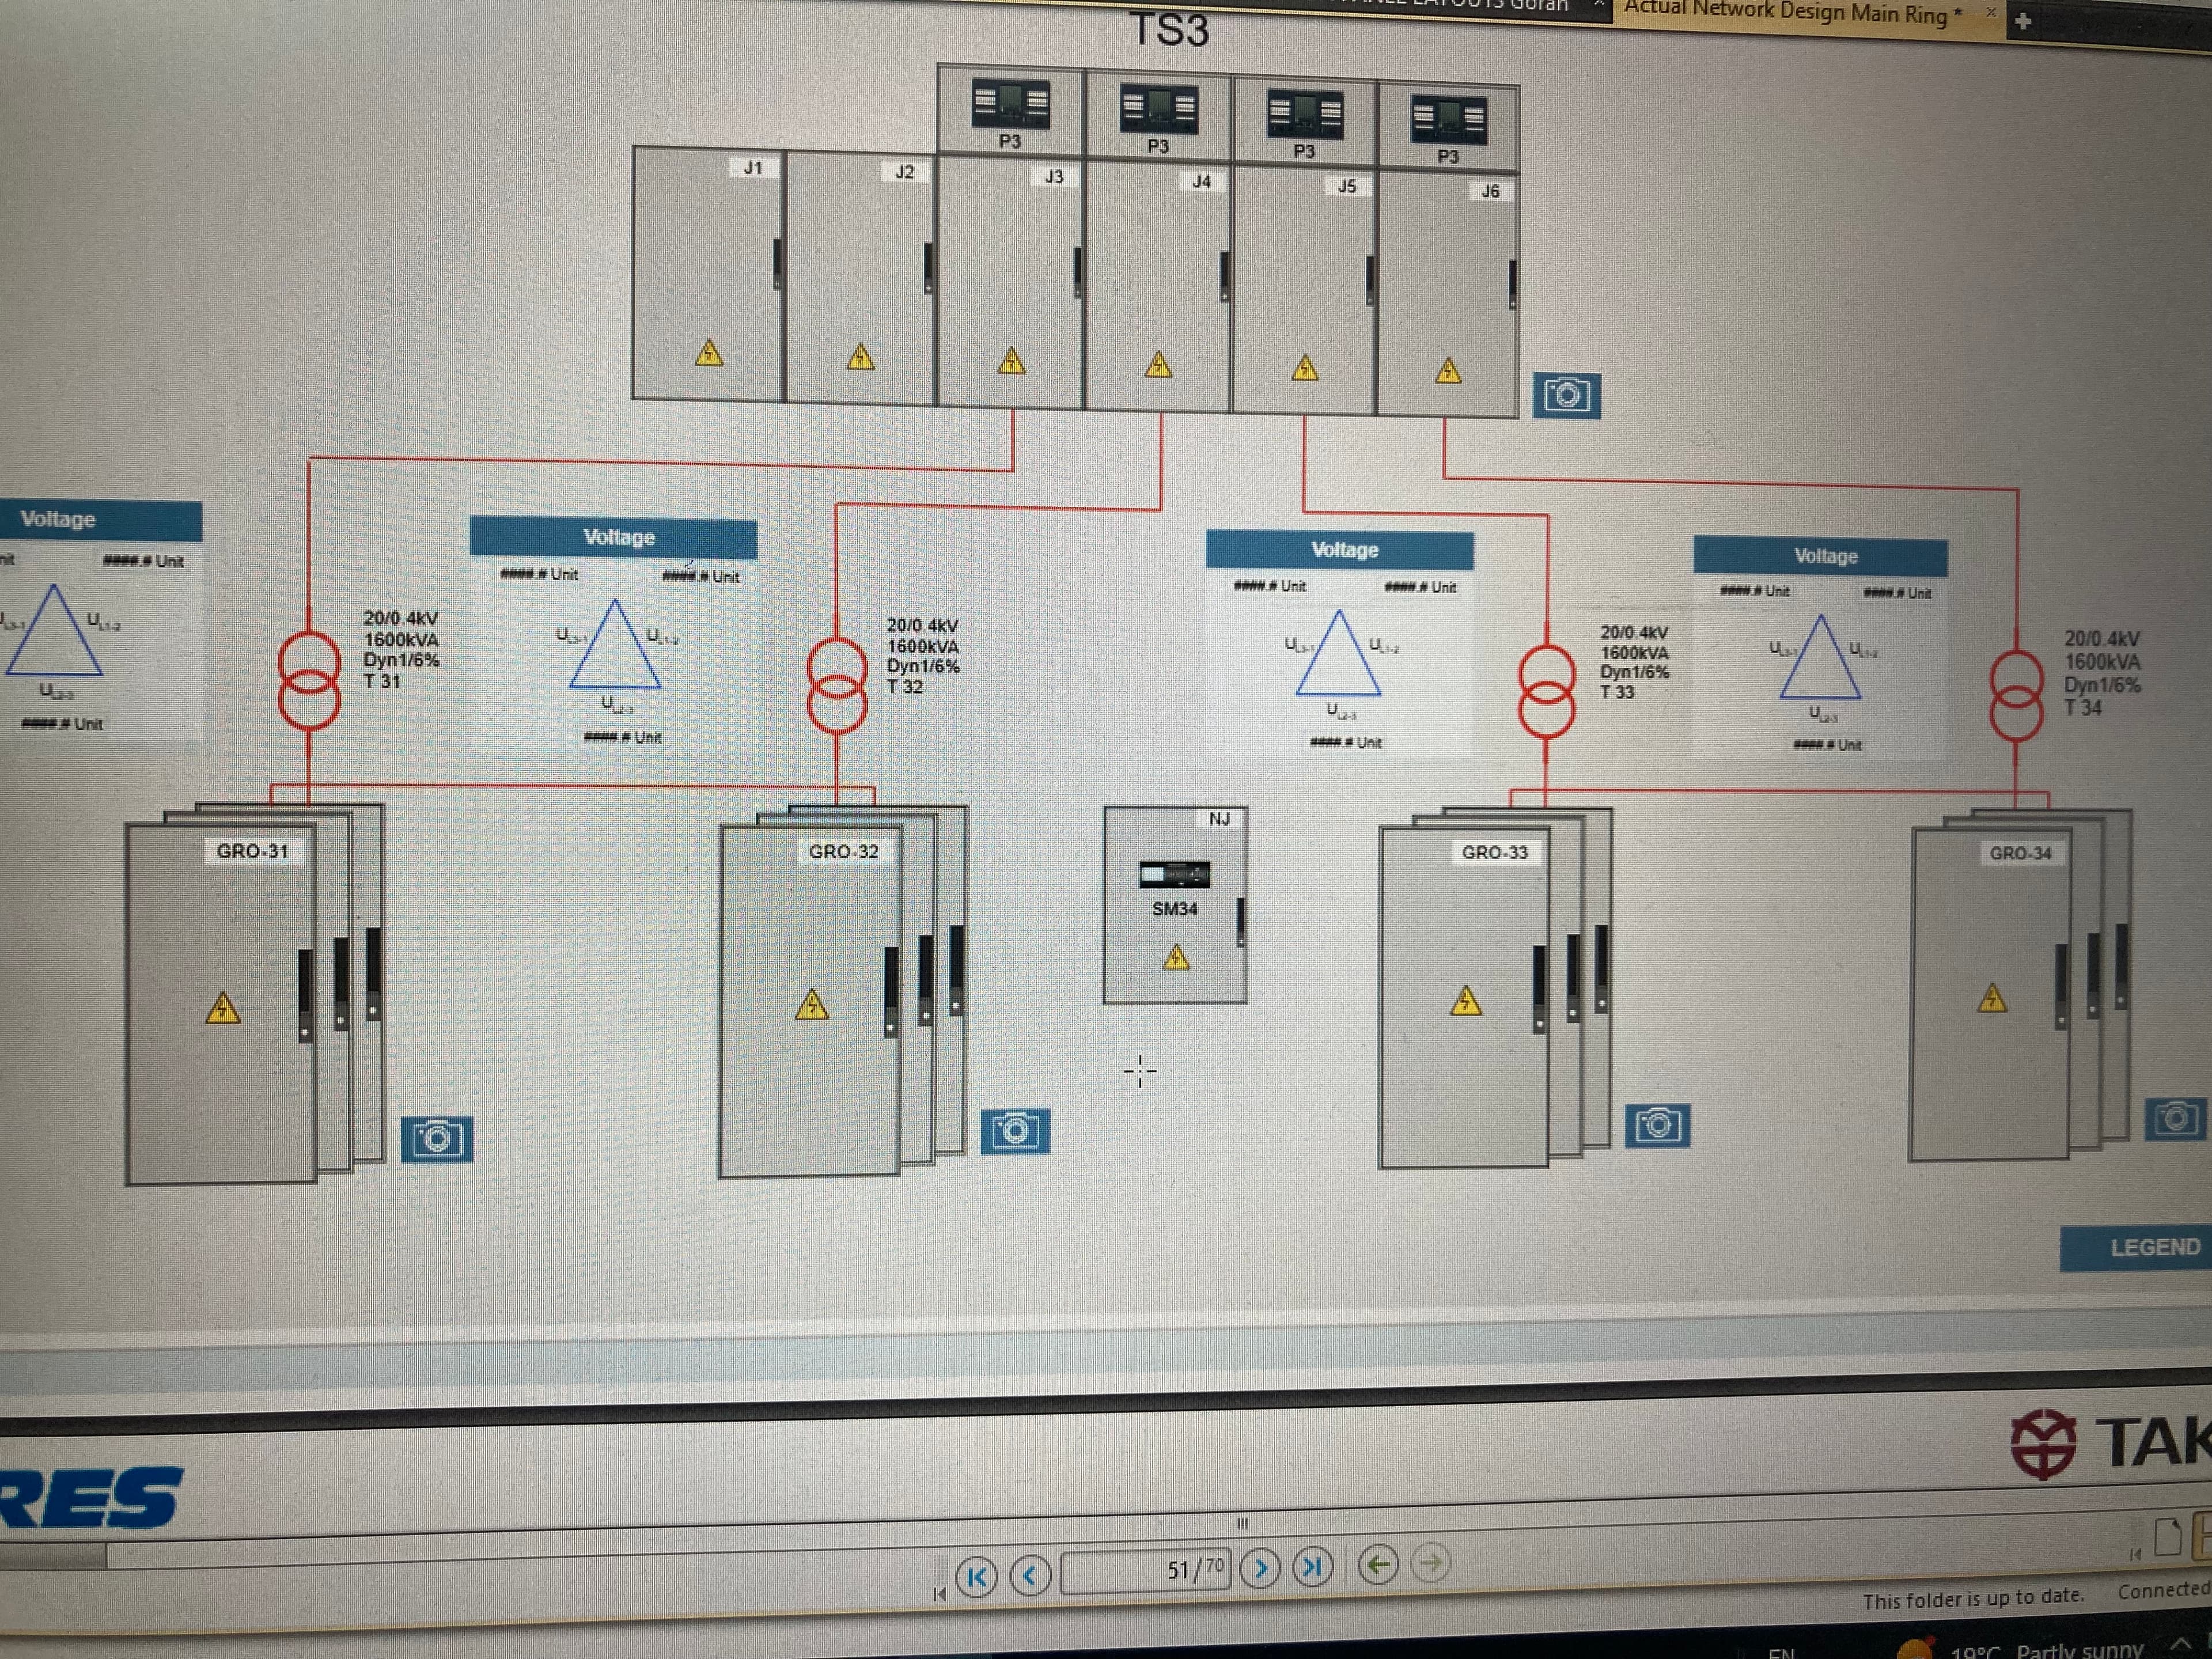The height and width of the screenshot is (1659, 2212).
Task: Click the Voltage header near T 32
Action: [614, 537]
